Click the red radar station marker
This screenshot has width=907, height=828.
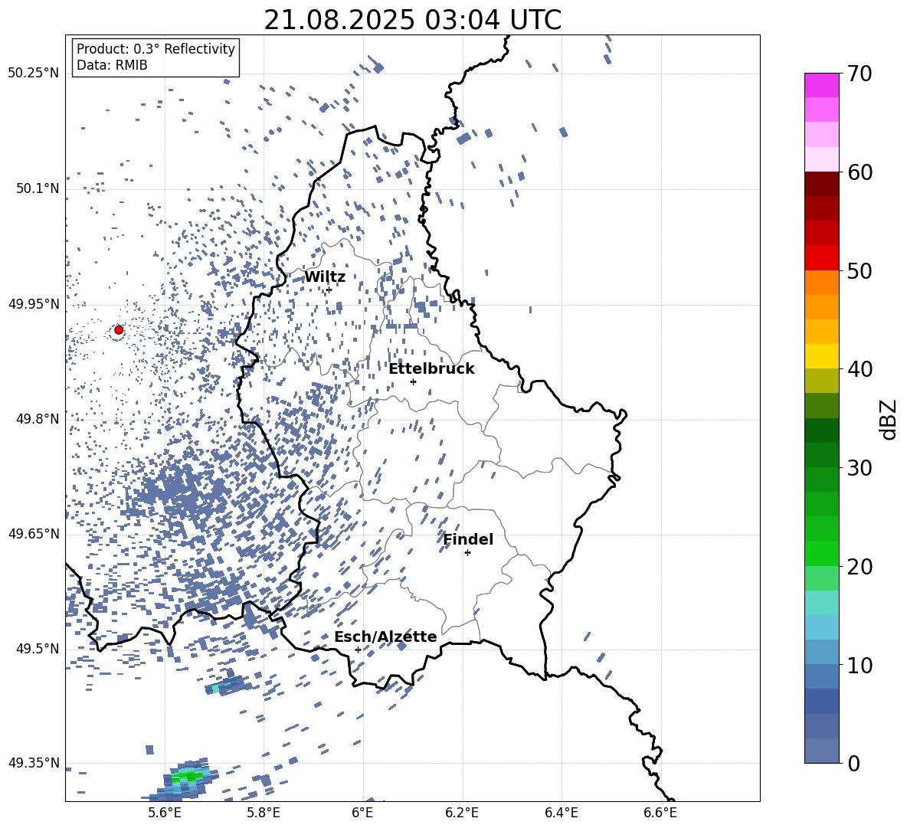(119, 330)
